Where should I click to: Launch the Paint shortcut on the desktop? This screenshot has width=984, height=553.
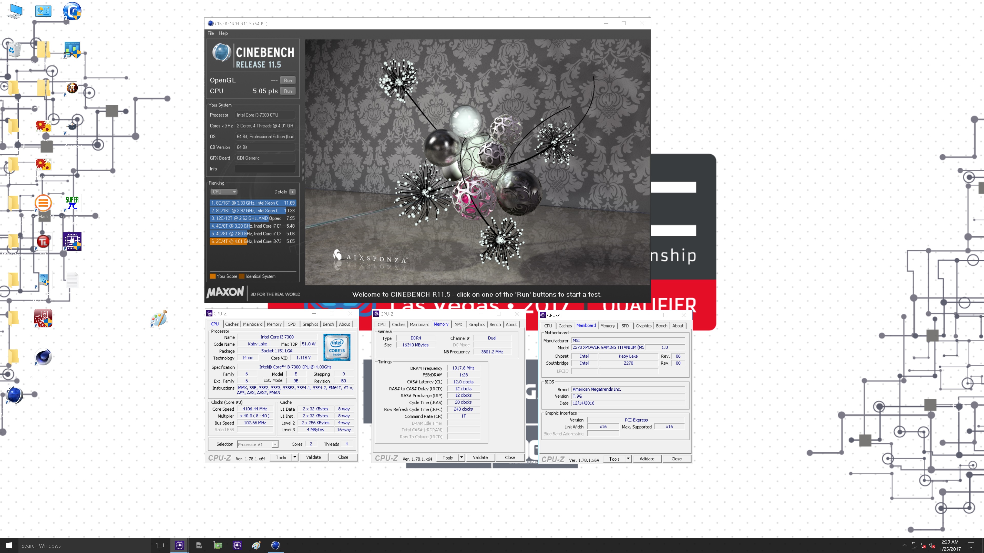tap(159, 318)
